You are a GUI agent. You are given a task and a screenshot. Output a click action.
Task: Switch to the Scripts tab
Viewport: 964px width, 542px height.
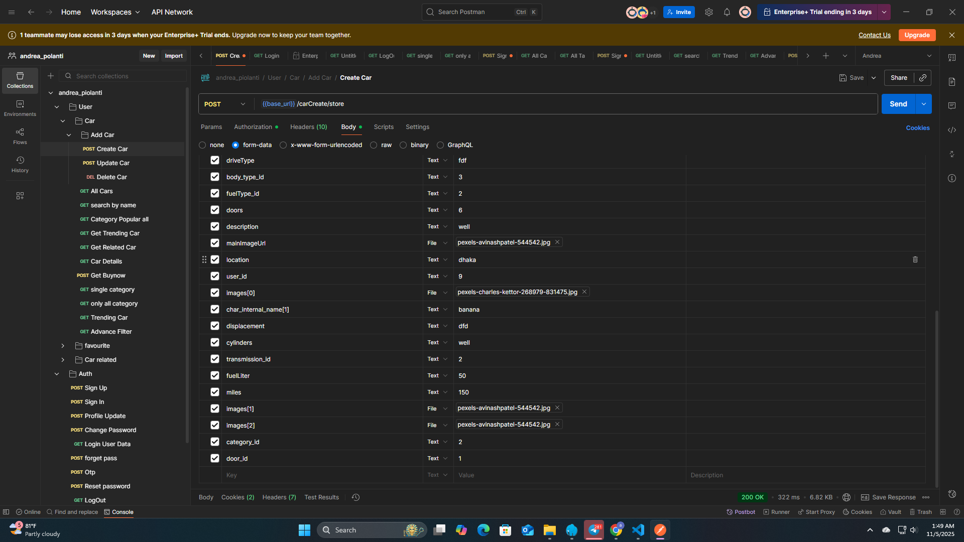(x=384, y=127)
